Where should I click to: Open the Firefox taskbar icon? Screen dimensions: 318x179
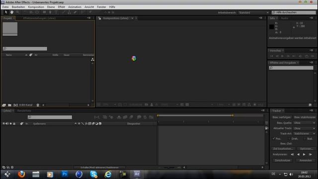point(21,174)
